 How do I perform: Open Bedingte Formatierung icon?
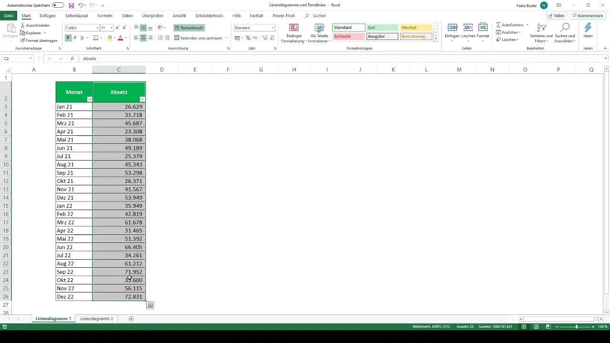click(x=294, y=28)
